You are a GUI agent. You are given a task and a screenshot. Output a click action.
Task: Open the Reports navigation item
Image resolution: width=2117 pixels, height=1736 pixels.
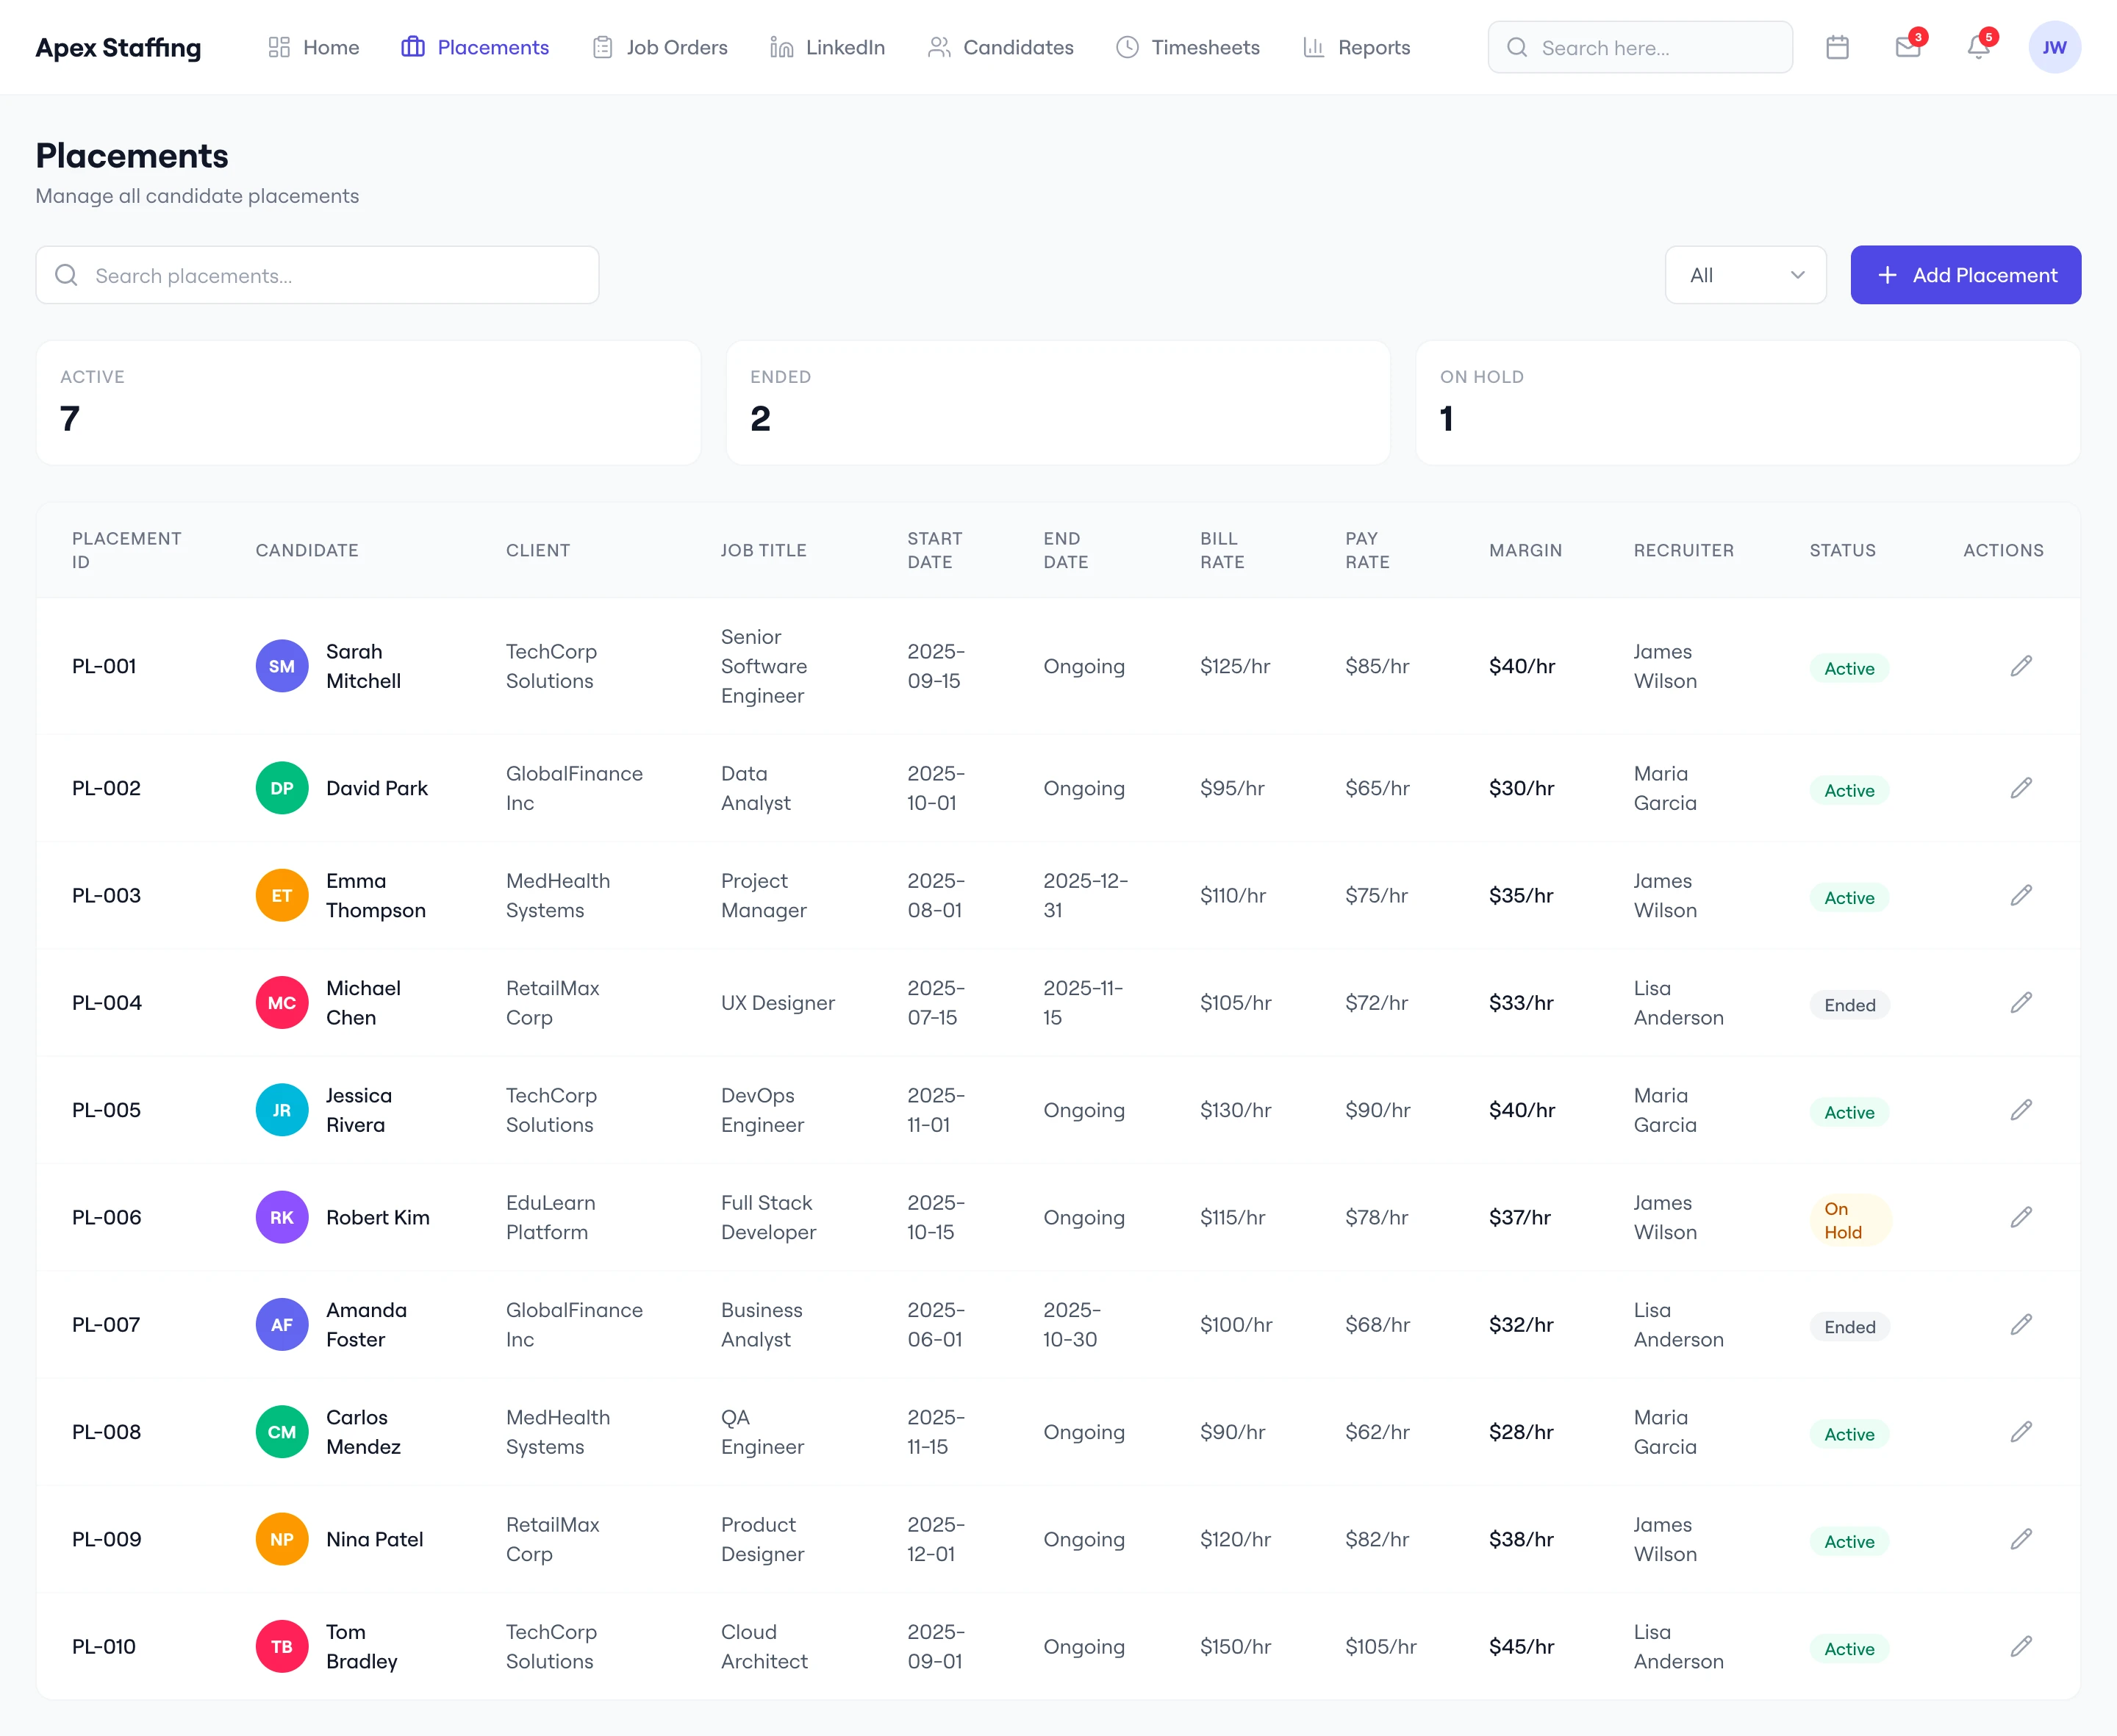(1357, 47)
